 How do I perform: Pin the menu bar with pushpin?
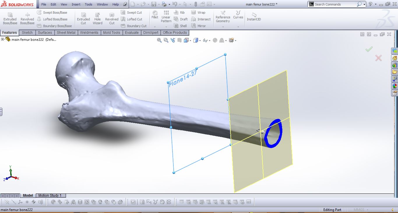point(125,4)
